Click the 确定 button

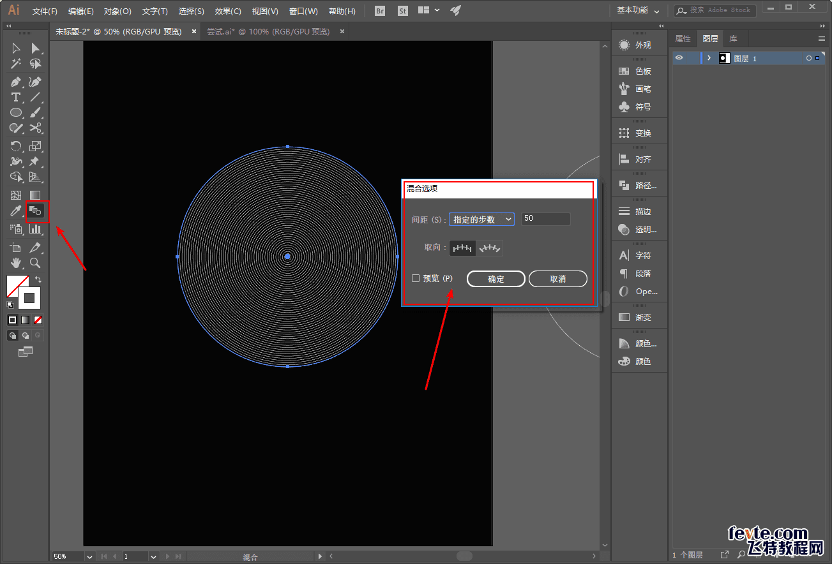496,279
